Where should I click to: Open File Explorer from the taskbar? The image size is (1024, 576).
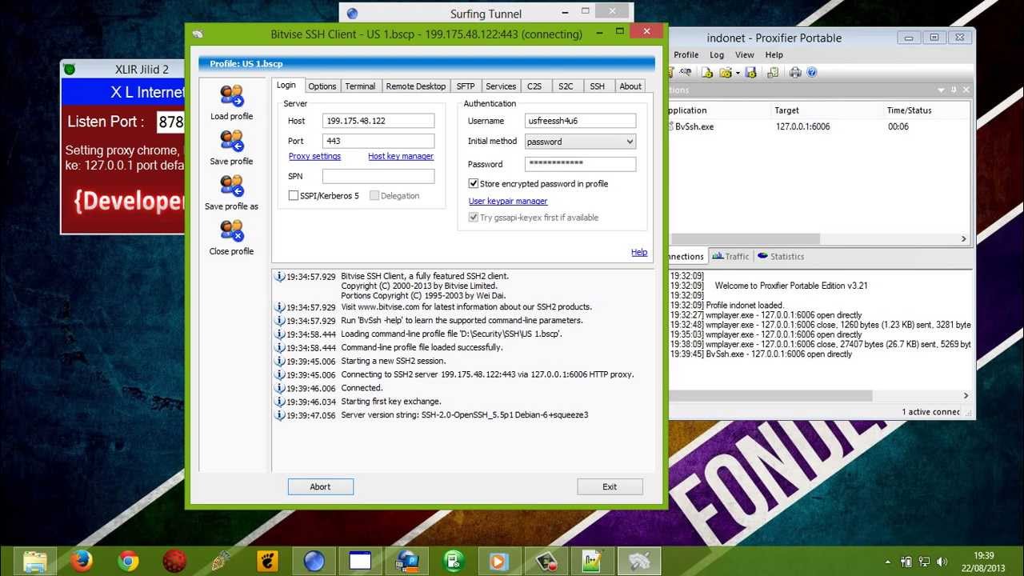pyautogui.click(x=35, y=561)
